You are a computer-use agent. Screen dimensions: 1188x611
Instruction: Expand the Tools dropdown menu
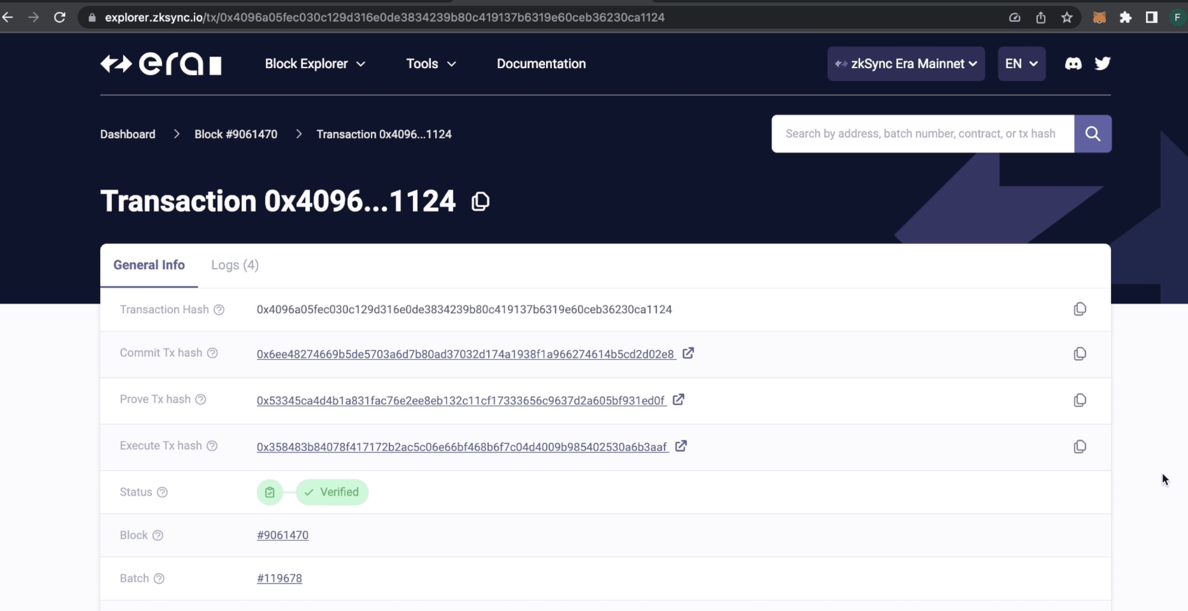point(431,63)
